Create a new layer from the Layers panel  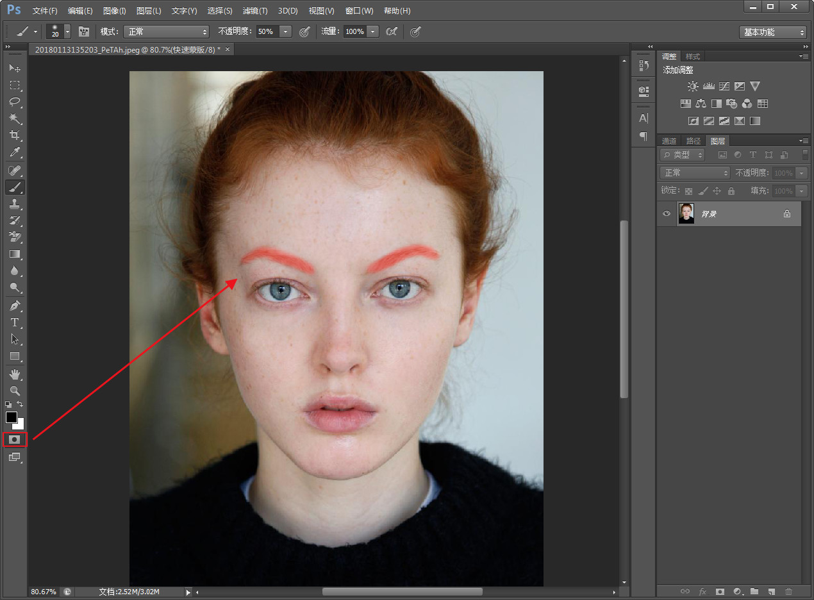(772, 591)
